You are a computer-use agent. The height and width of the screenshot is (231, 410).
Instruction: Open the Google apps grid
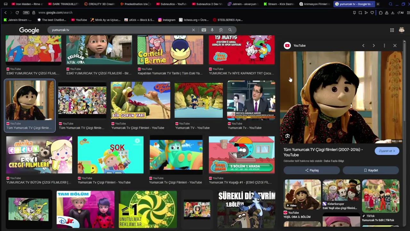click(392, 30)
